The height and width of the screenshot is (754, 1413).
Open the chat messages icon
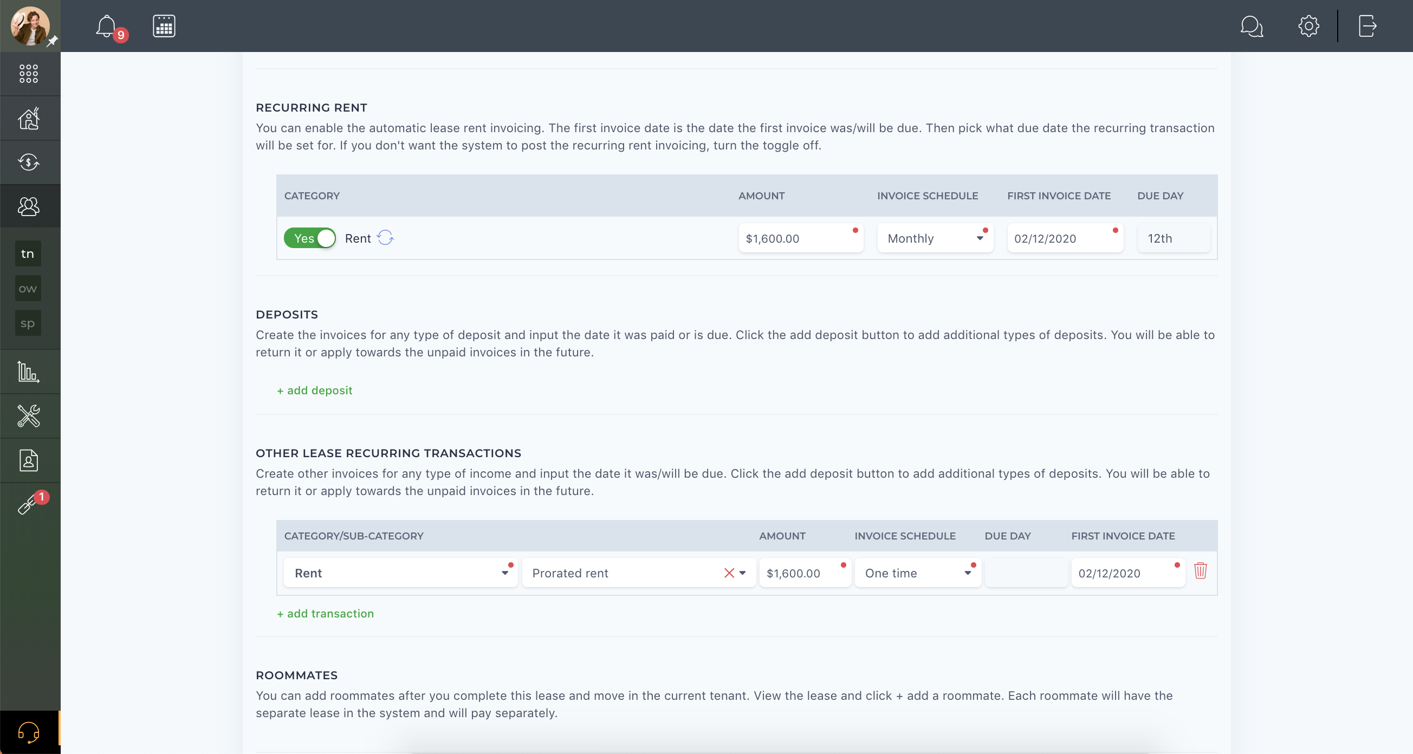tap(1251, 26)
